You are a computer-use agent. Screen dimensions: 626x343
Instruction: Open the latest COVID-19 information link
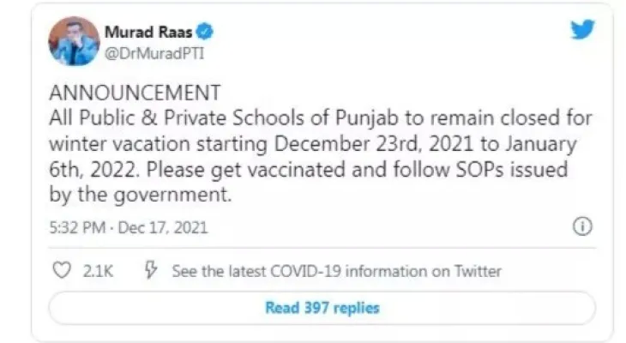pos(336,271)
